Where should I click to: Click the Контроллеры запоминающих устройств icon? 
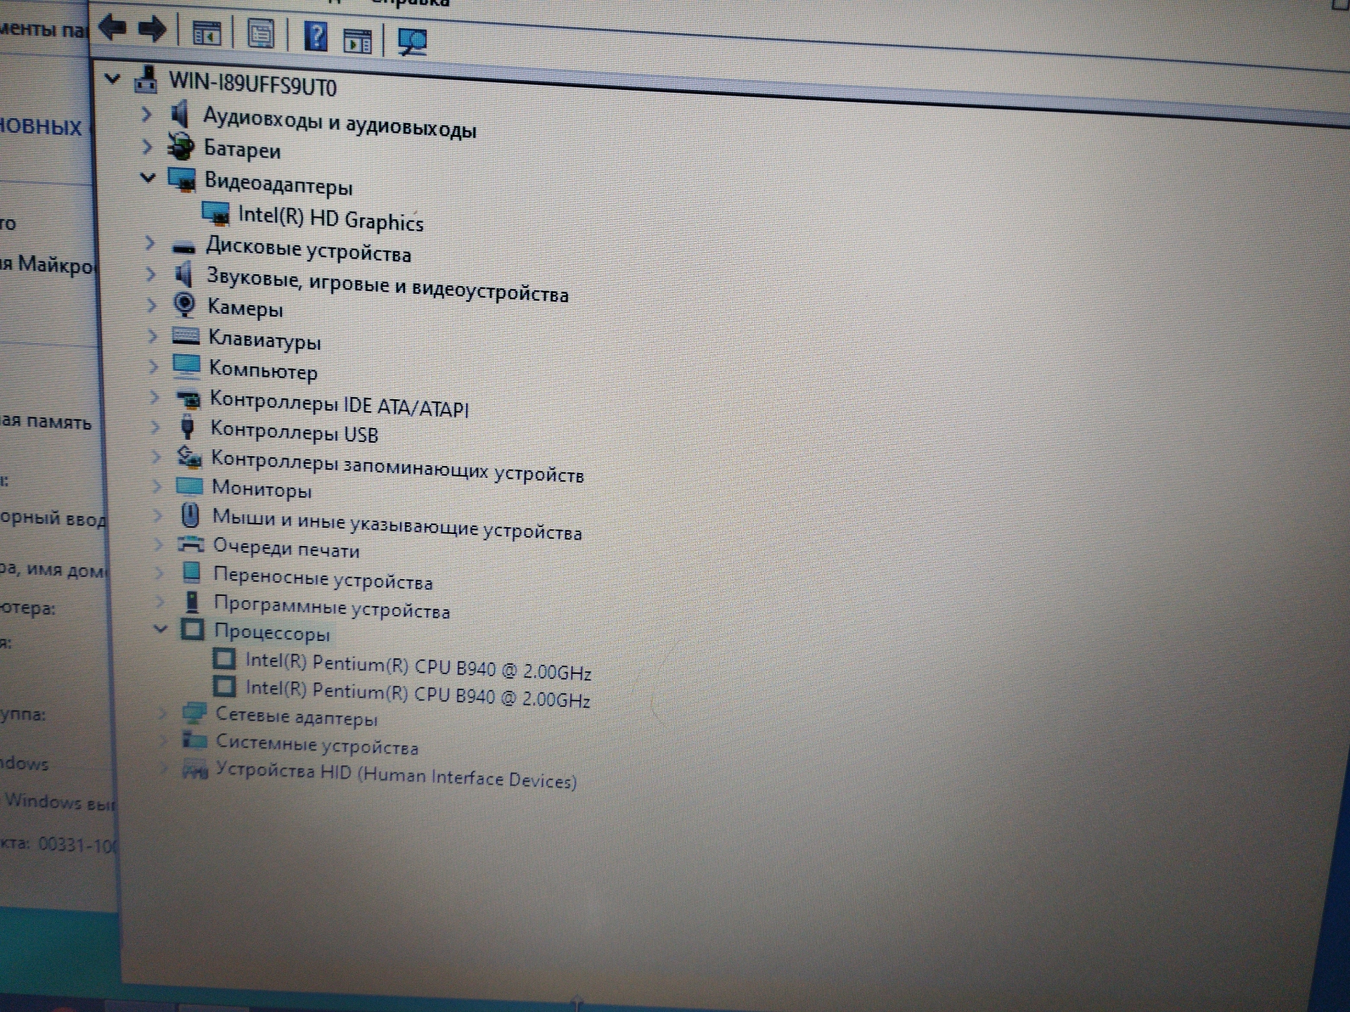tap(188, 457)
